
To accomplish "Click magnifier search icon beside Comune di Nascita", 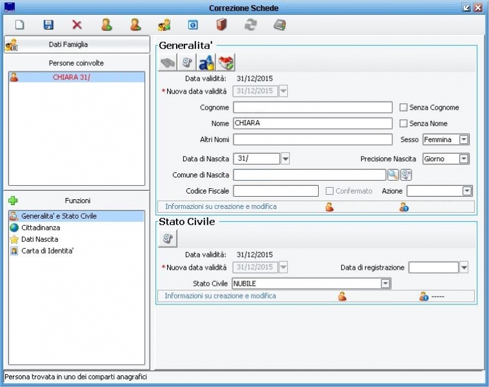I will click(x=393, y=175).
